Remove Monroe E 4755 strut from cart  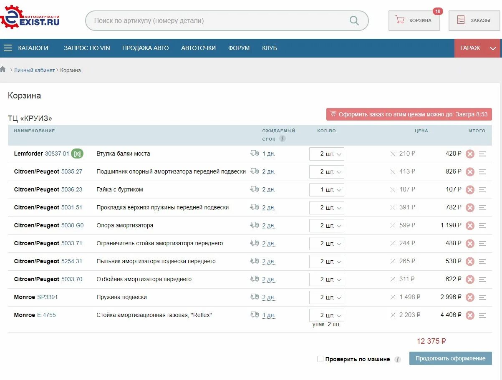coord(470,315)
